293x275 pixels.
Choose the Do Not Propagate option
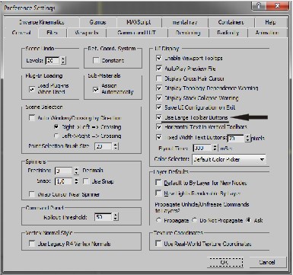tap(195, 220)
